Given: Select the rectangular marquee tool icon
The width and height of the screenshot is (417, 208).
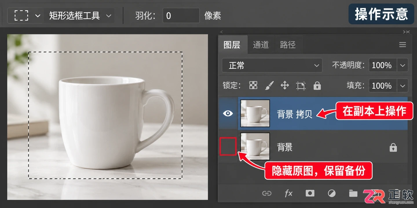Looking at the screenshot, I should tap(21, 16).
